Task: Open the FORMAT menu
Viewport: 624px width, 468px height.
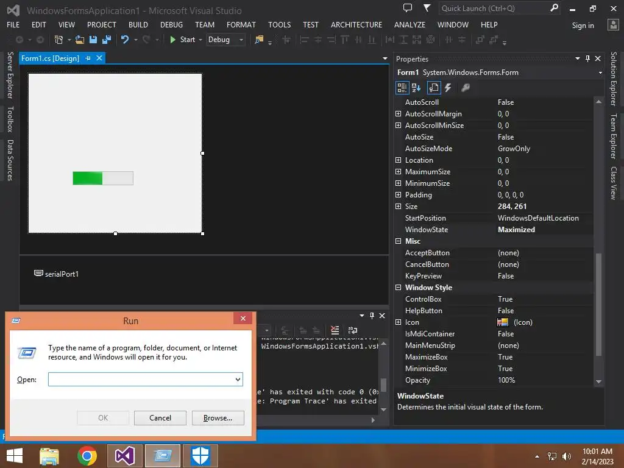Action: 241,24
